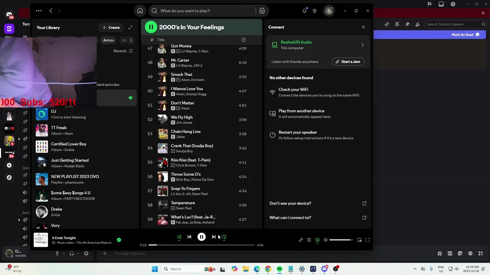
Task: Open the play queue icon
Action: click(x=309, y=240)
